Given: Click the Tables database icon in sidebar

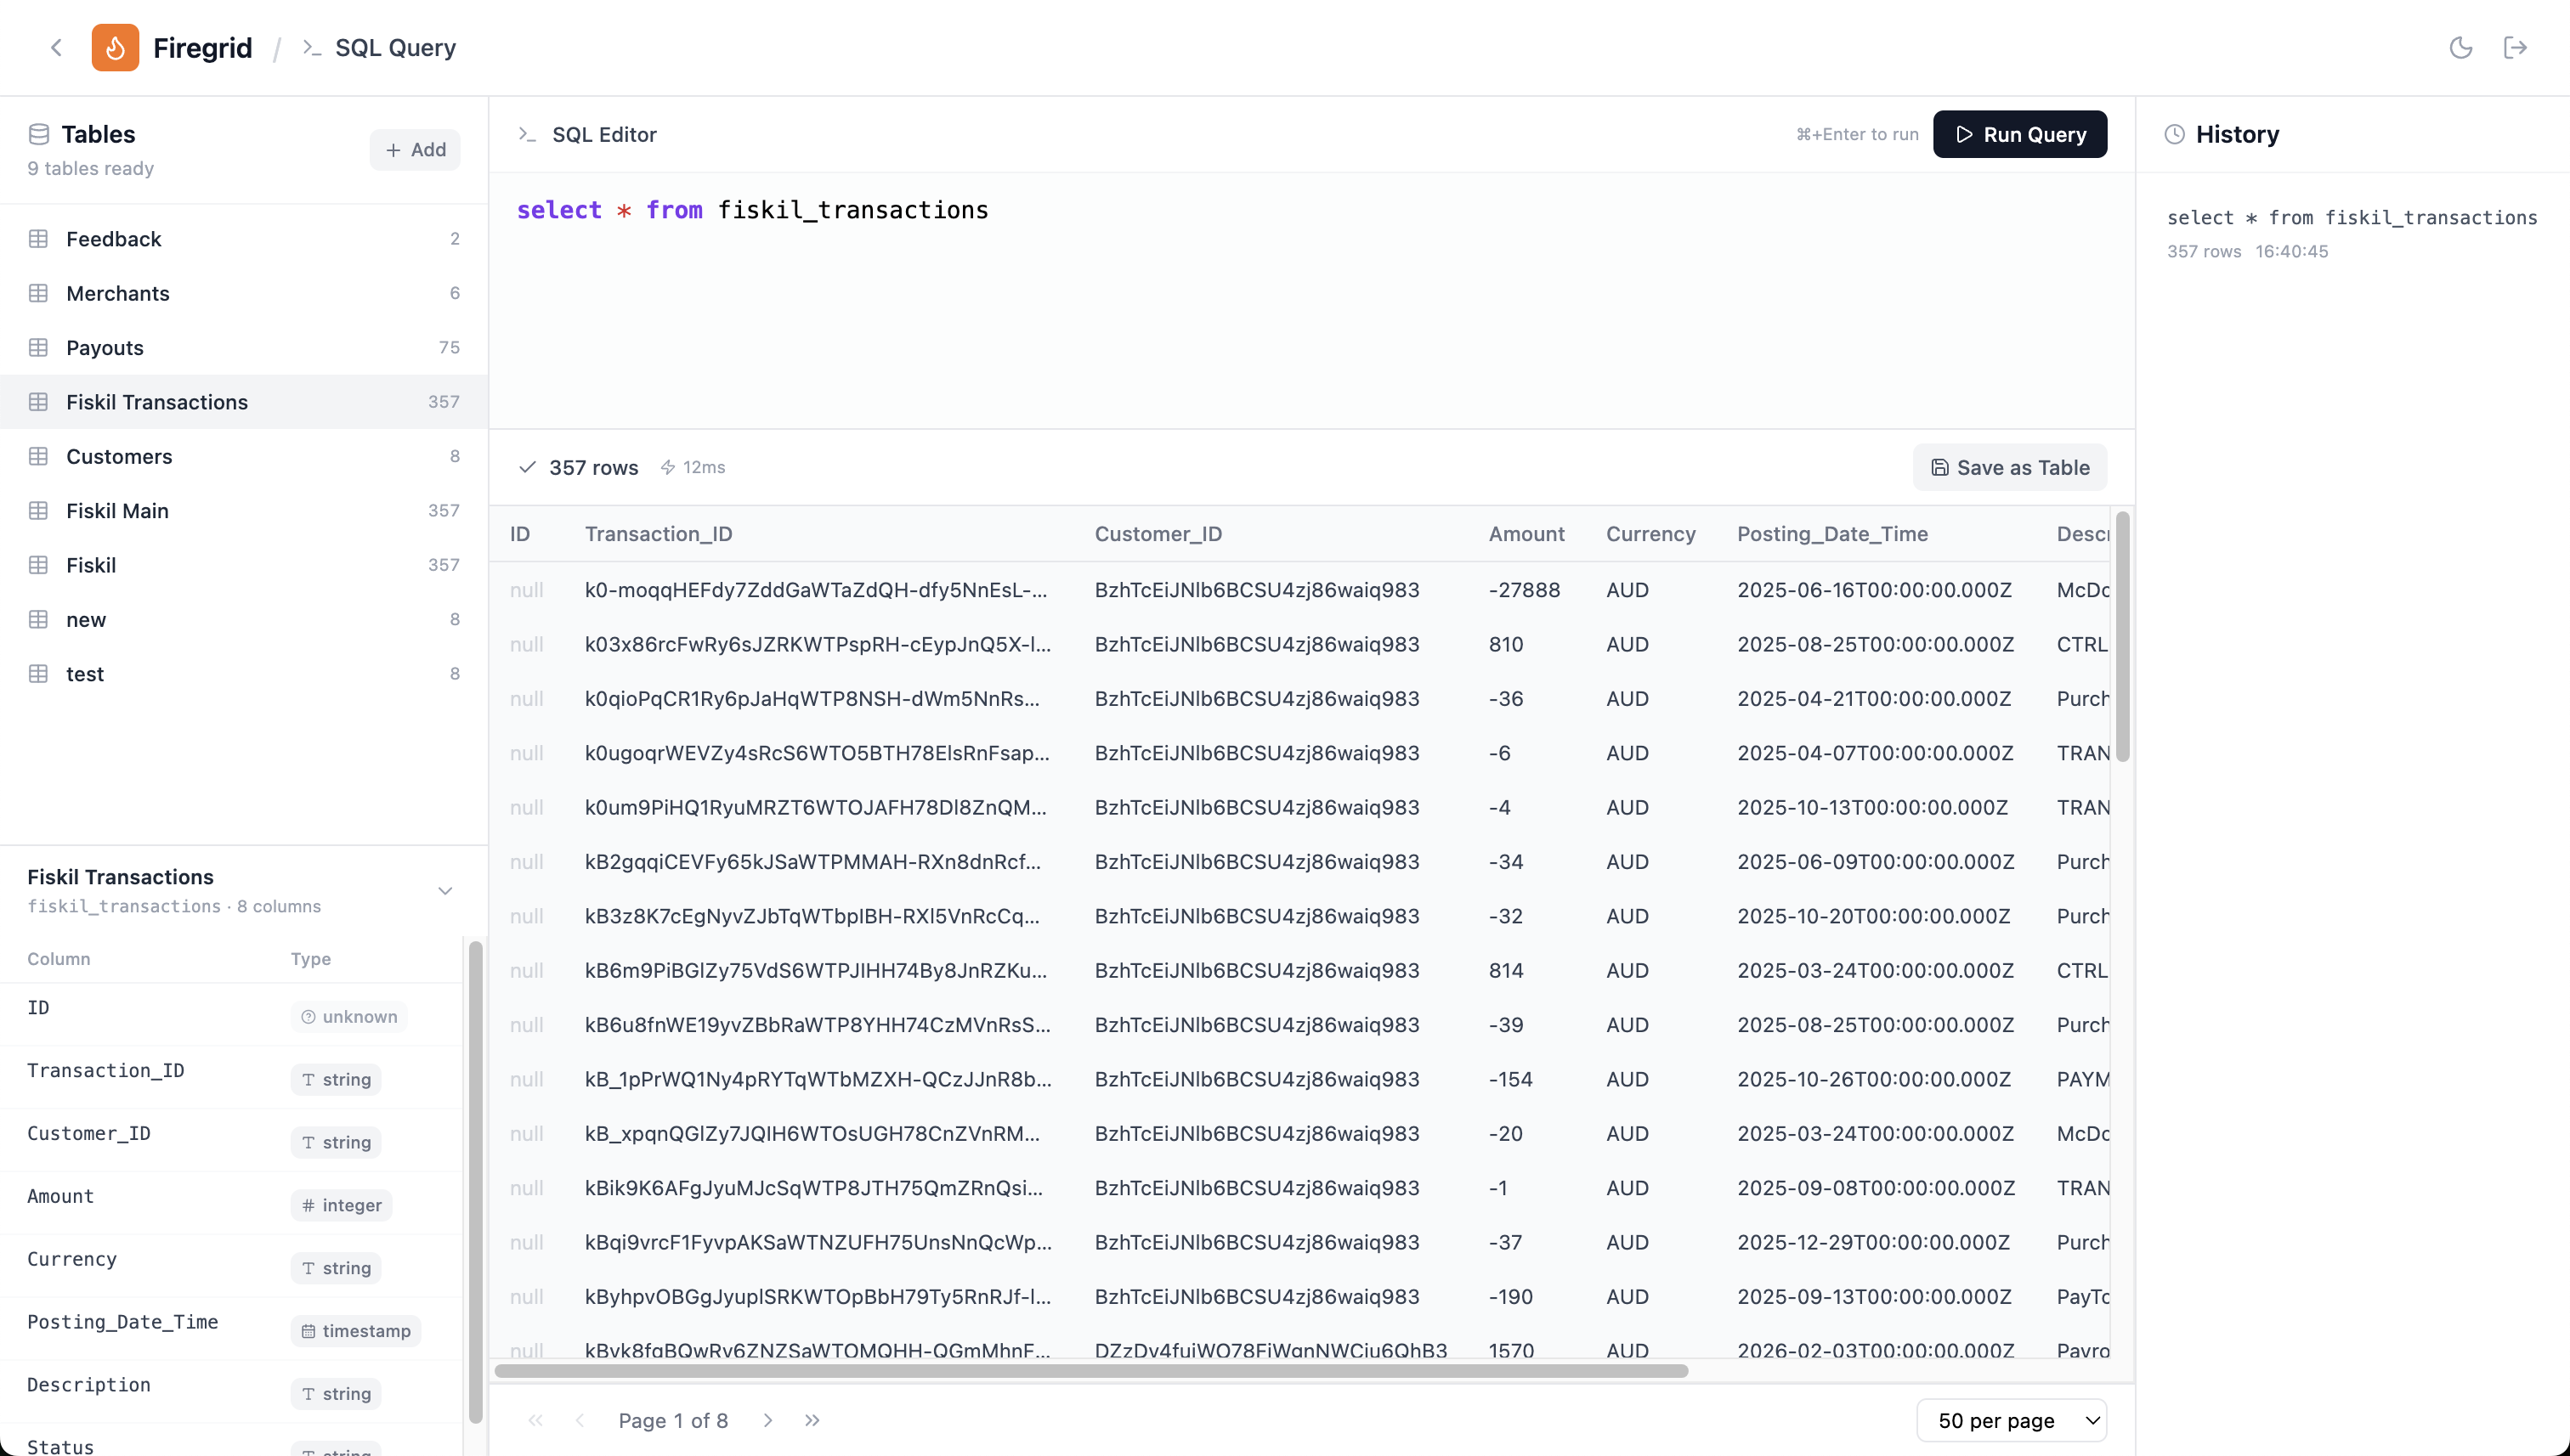Looking at the screenshot, I should point(38,133).
